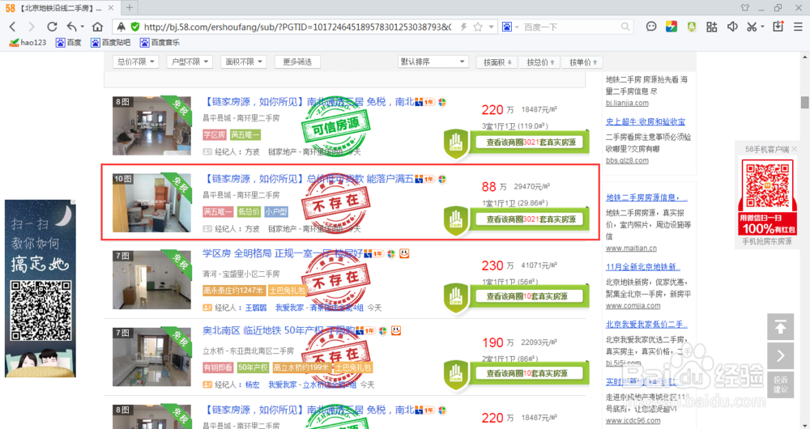Open the 默认排序 sorting dropdown

coord(433,62)
